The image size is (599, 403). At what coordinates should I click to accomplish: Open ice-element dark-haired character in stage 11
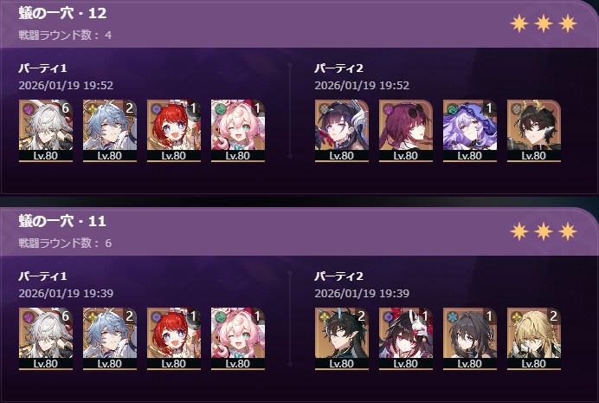point(470,338)
